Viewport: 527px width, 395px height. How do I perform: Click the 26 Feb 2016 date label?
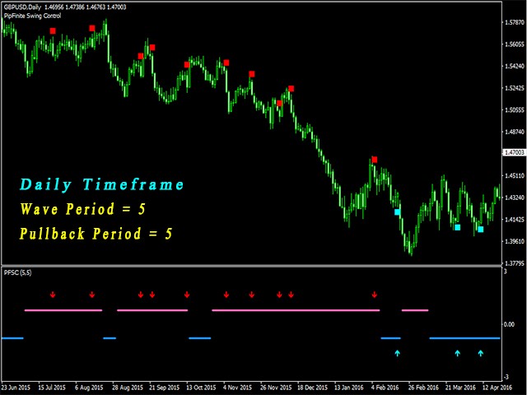[423, 388]
